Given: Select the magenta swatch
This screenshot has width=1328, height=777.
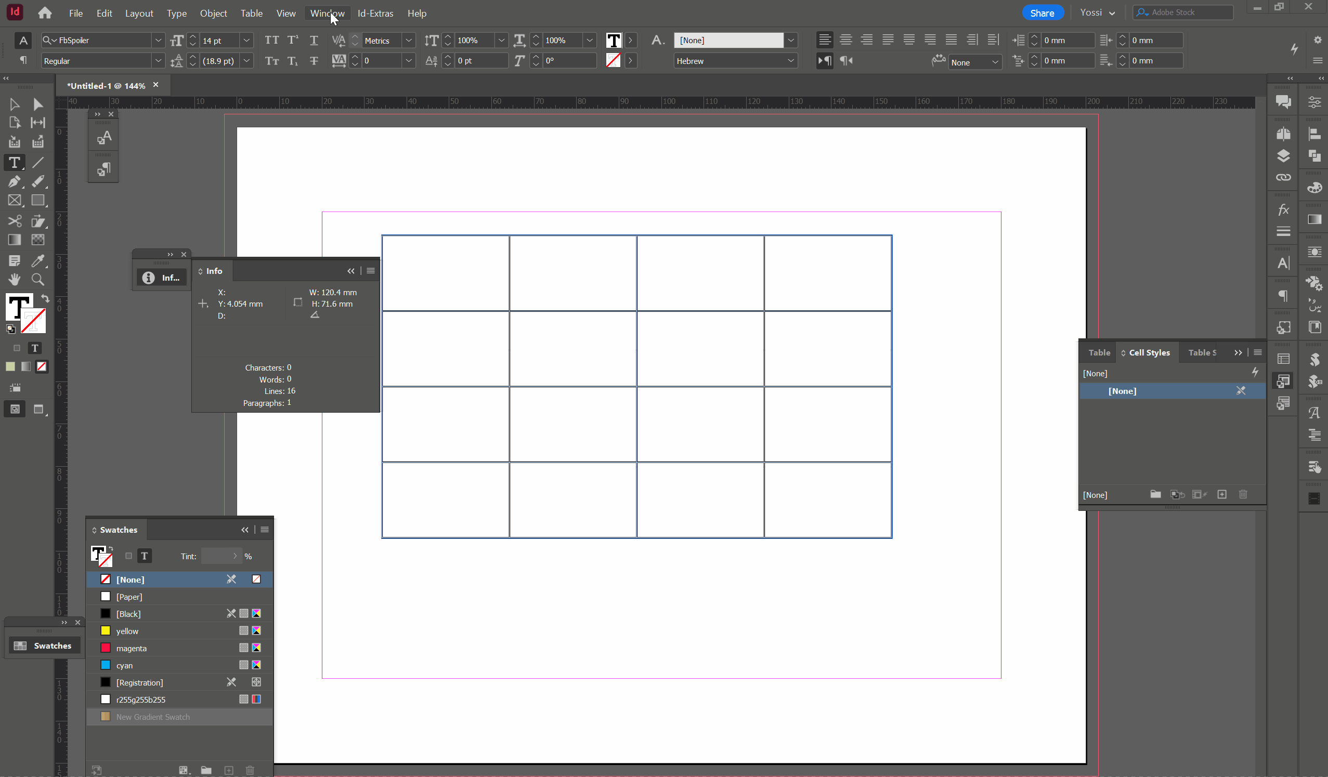Looking at the screenshot, I should click(x=131, y=648).
